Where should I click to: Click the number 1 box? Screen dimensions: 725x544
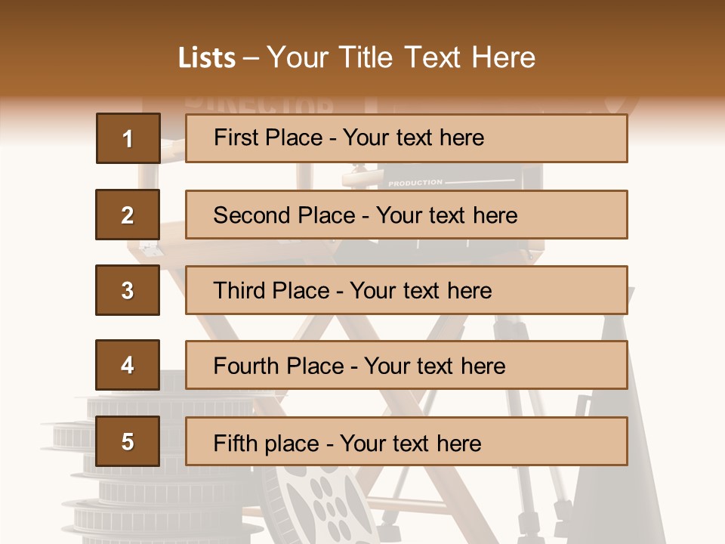coord(128,138)
